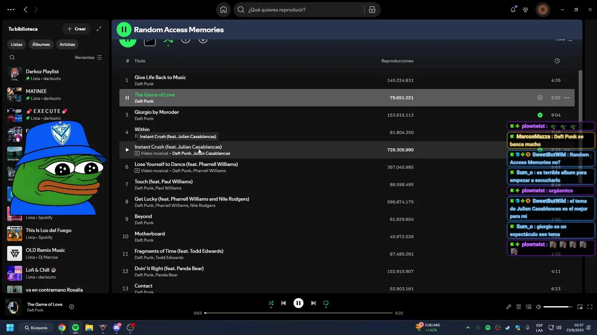Show hidden system tray icons chevron

click(468, 328)
